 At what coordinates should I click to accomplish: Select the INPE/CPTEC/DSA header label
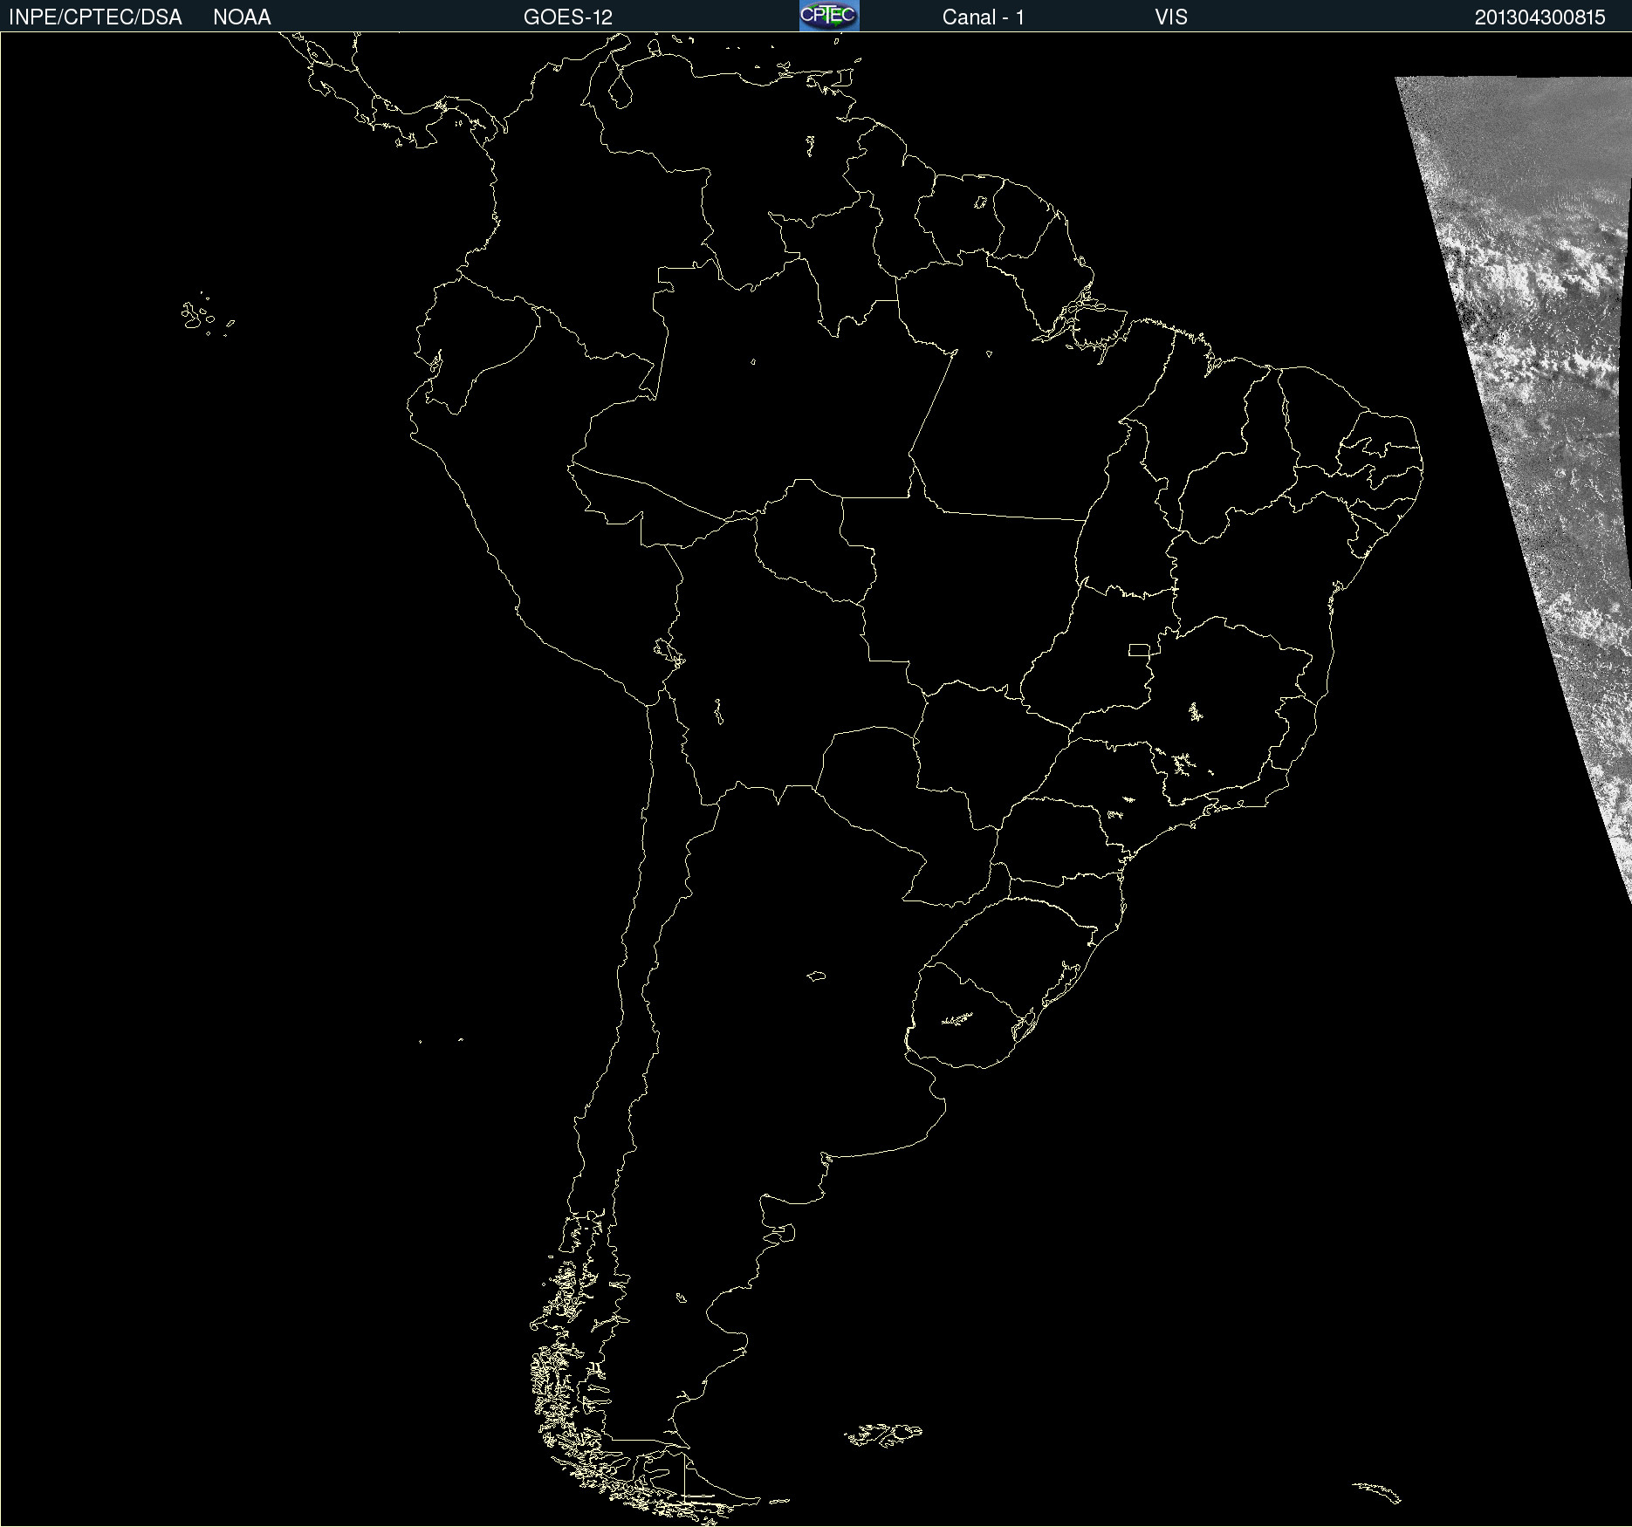95,17
